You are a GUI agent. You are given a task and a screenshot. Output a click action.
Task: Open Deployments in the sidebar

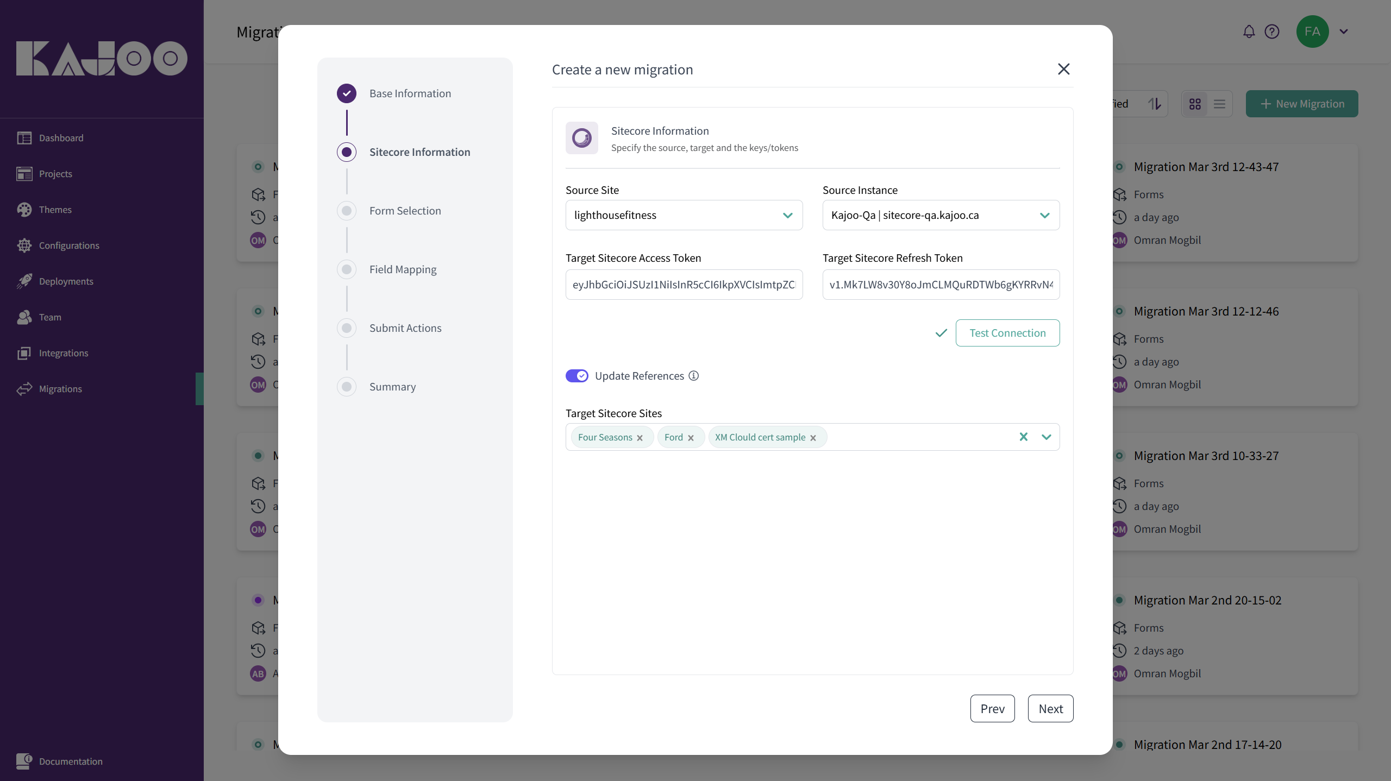66,281
